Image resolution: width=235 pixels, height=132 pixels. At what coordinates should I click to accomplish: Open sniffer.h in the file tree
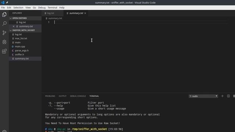click(25, 55)
